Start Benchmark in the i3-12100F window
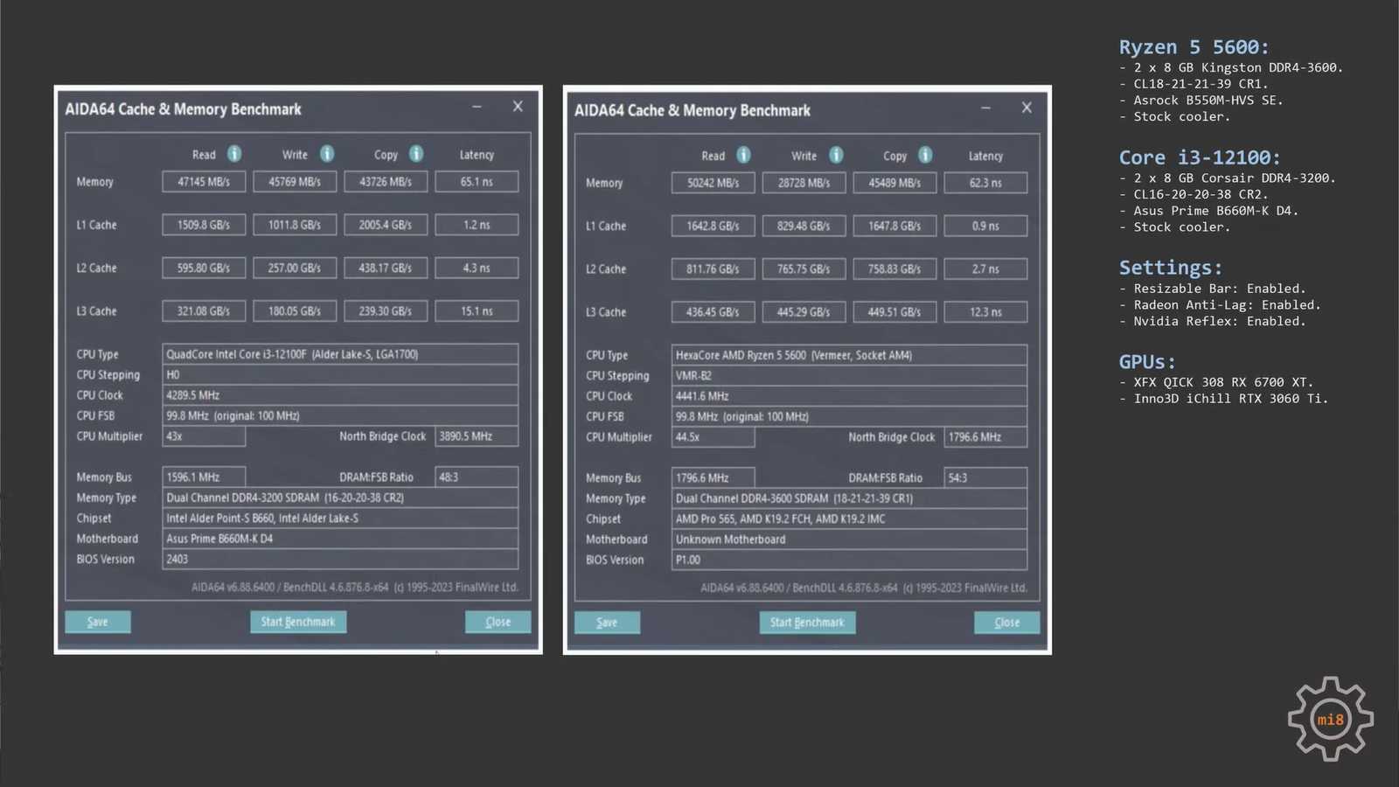This screenshot has height=787, width=1399. [298, 622]
